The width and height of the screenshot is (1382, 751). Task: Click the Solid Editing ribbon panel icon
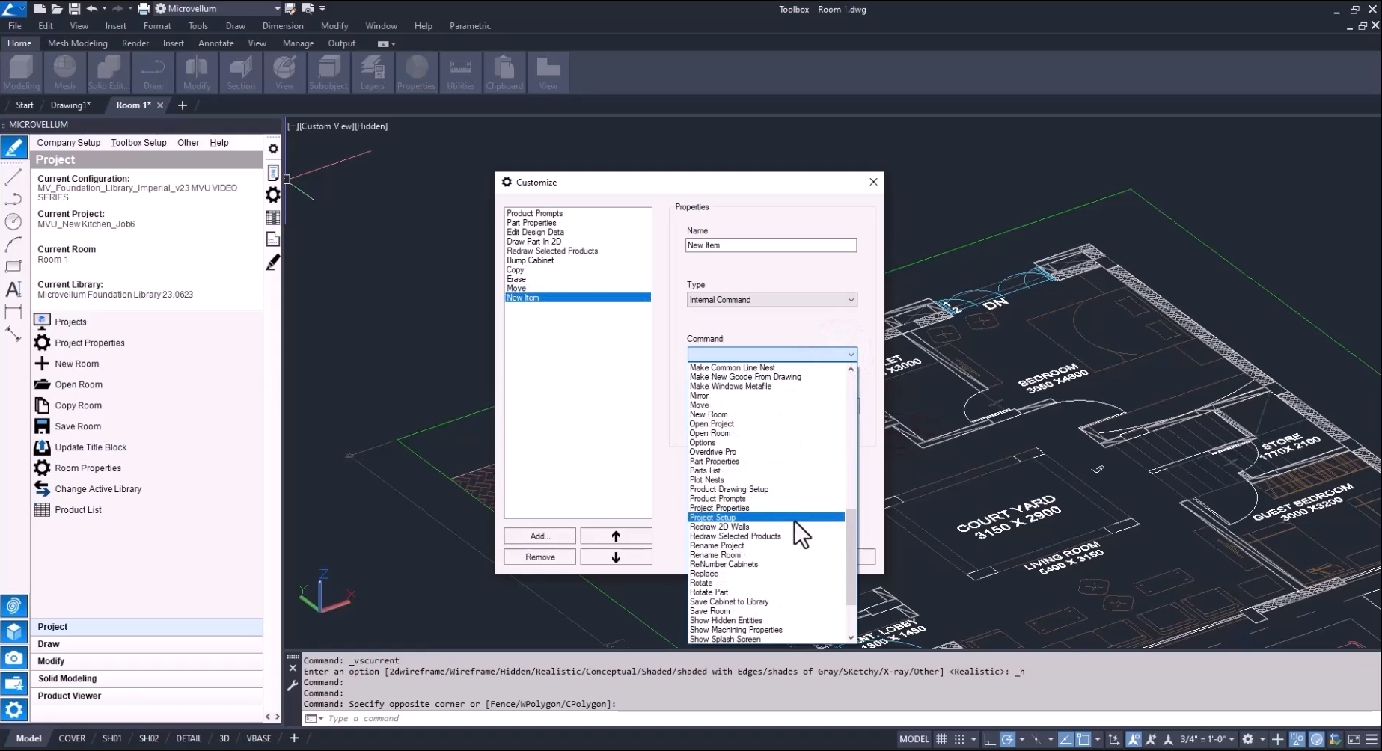(108, 73)
